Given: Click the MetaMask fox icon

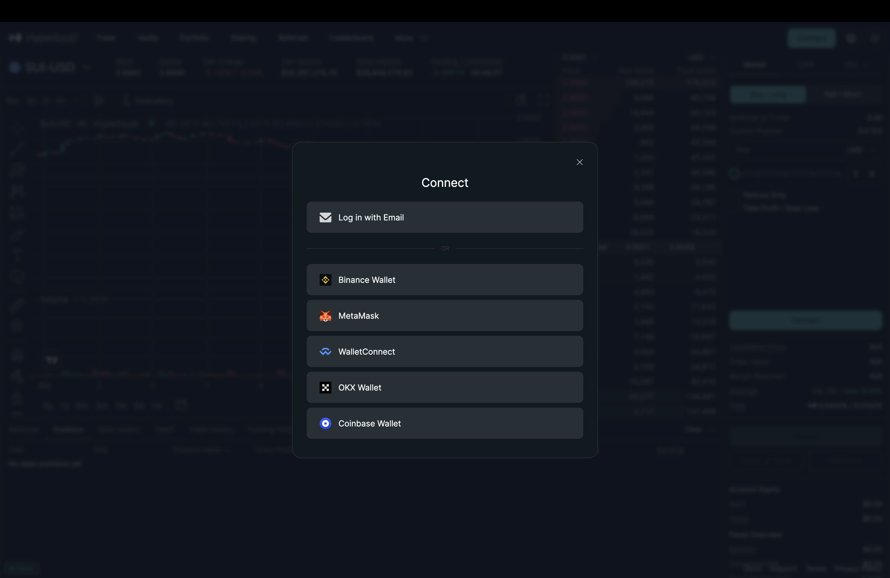Looking at the screenshot, I should (325, 315).
